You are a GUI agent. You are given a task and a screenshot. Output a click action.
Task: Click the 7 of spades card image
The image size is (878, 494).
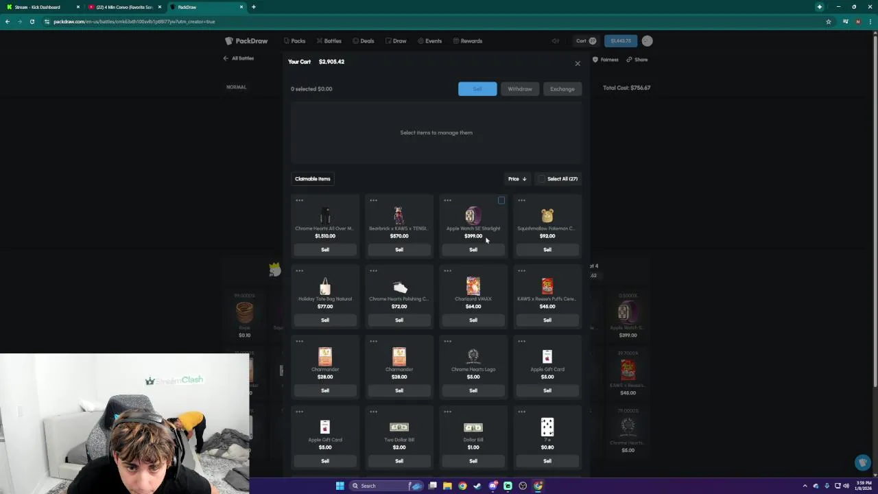coord(547,427)
